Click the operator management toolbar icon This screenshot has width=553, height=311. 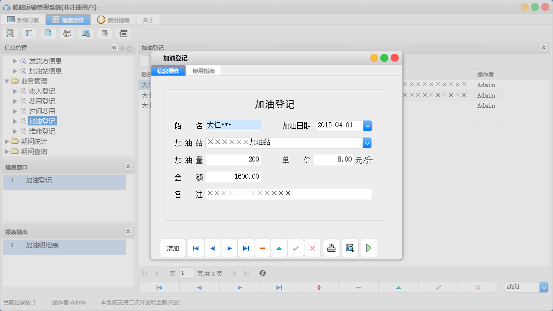coord(67,33)
